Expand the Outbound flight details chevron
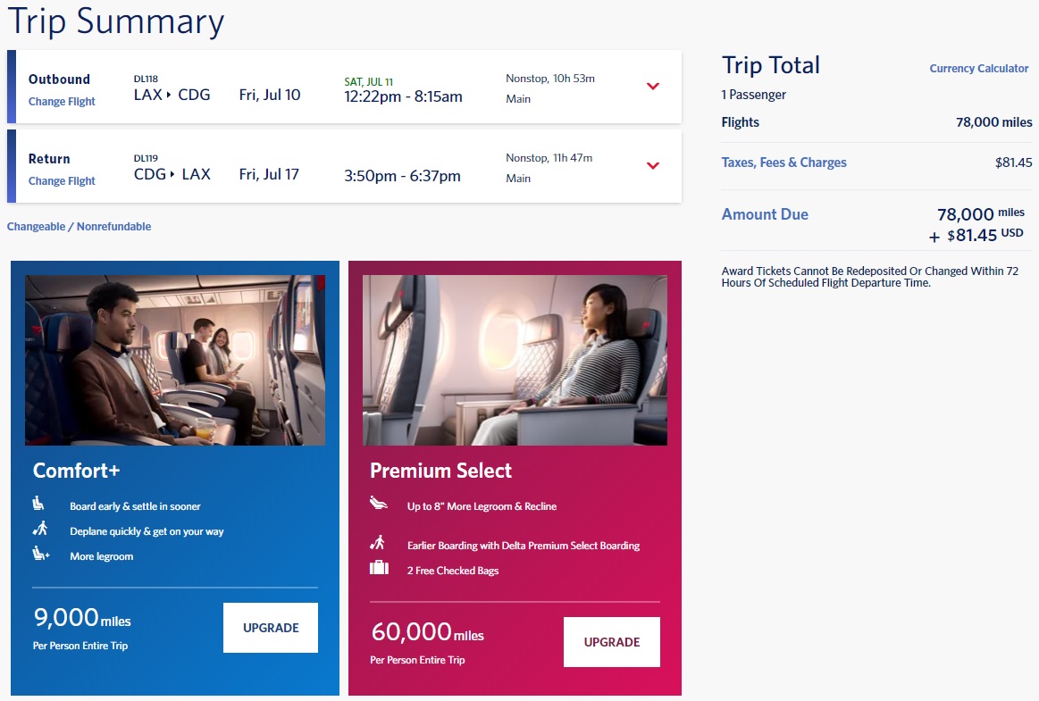The height and width of the screenshot is (701, 1039). (x=653, y=87)
